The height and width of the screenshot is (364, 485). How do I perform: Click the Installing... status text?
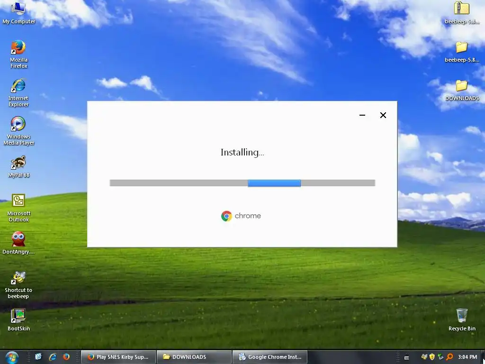coord(242,153)
